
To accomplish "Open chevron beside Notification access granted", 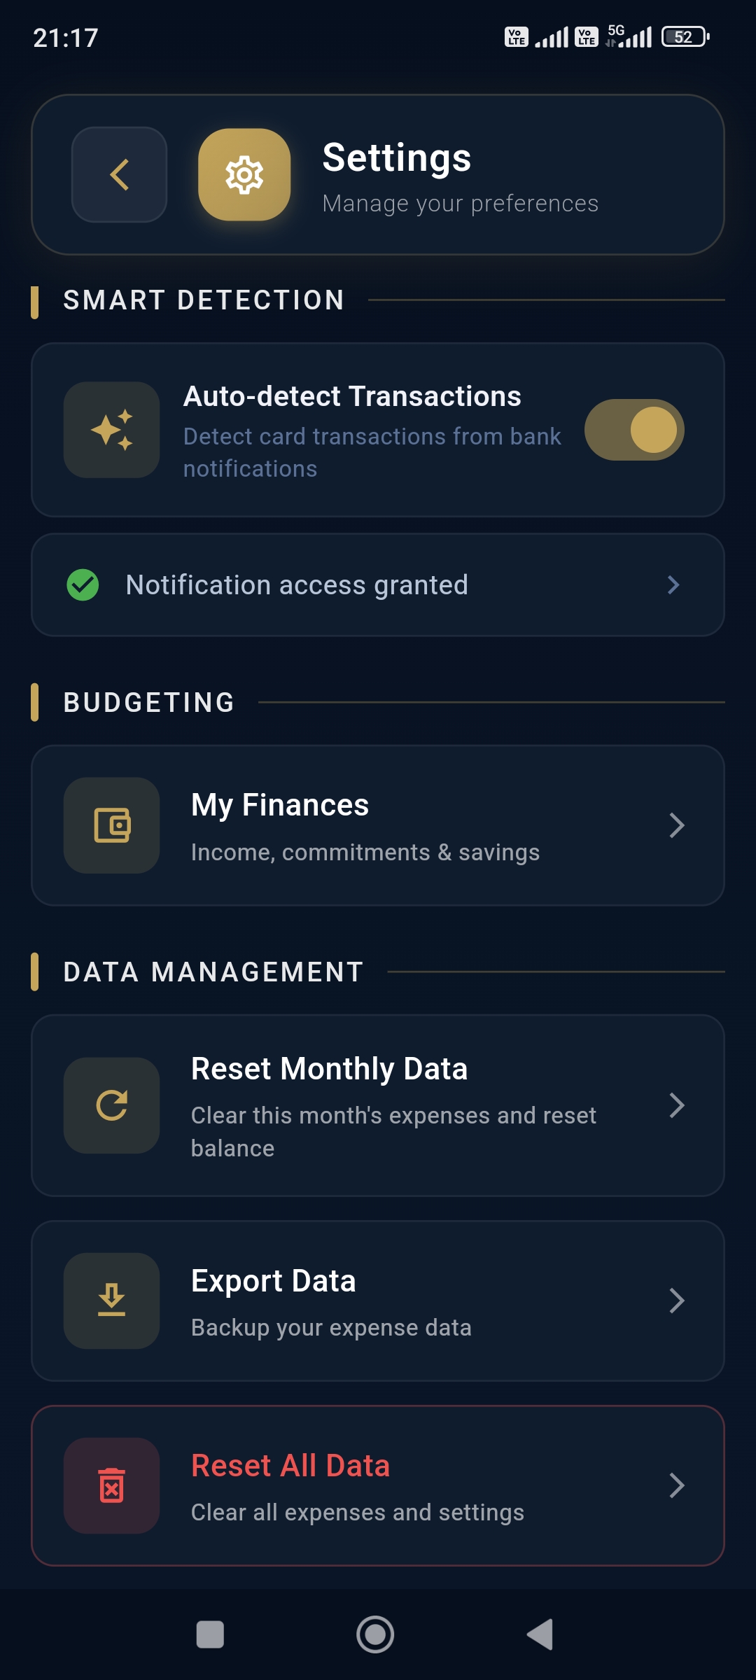I will coord(673,584).
